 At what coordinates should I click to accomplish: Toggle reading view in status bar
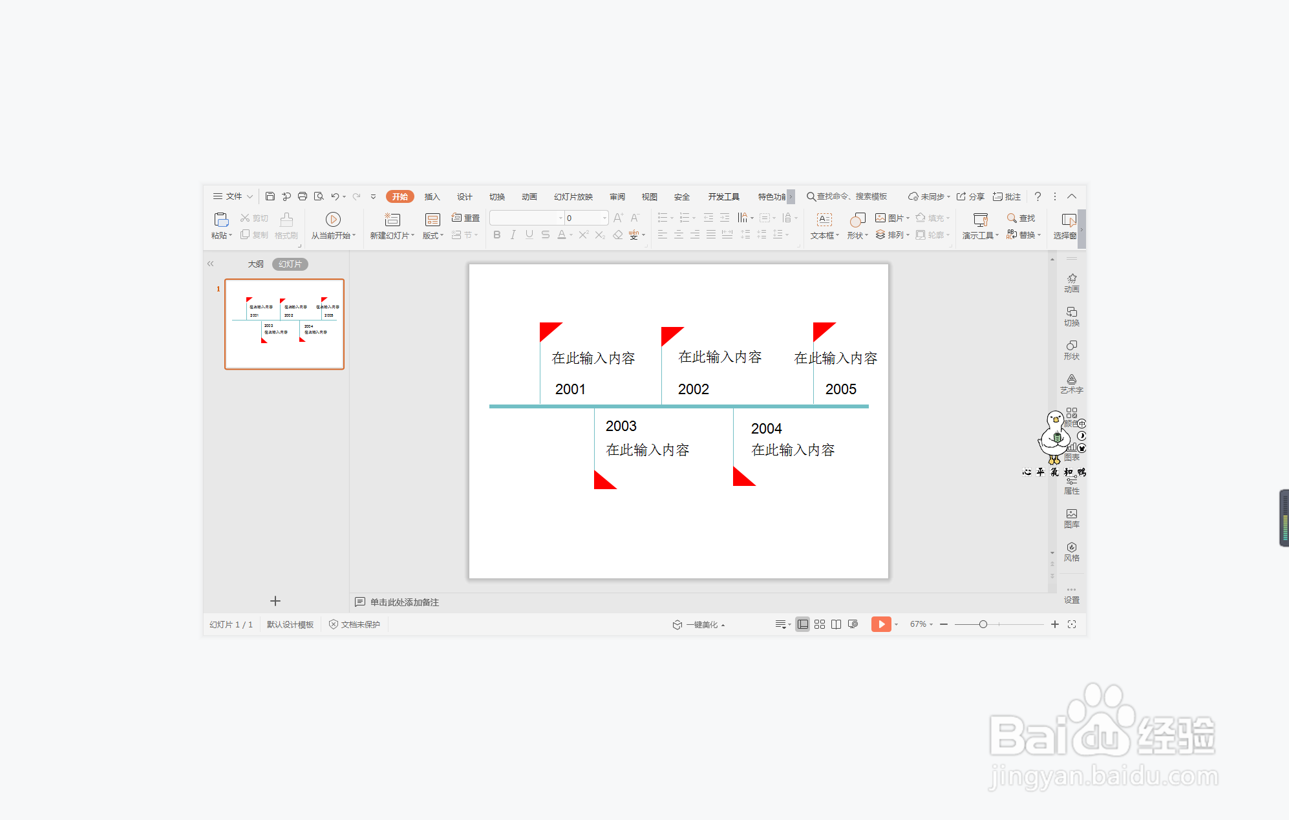point(836,624)
